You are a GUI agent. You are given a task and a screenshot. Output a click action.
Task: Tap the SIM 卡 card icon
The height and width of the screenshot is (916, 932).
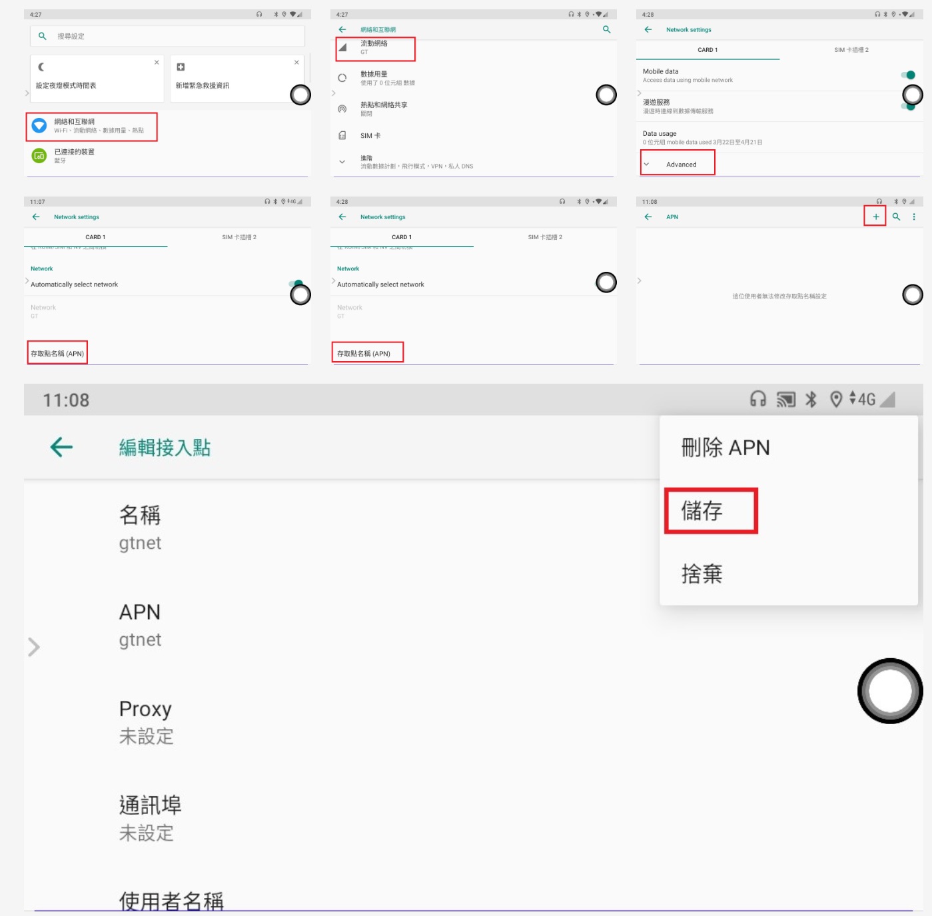342,135
